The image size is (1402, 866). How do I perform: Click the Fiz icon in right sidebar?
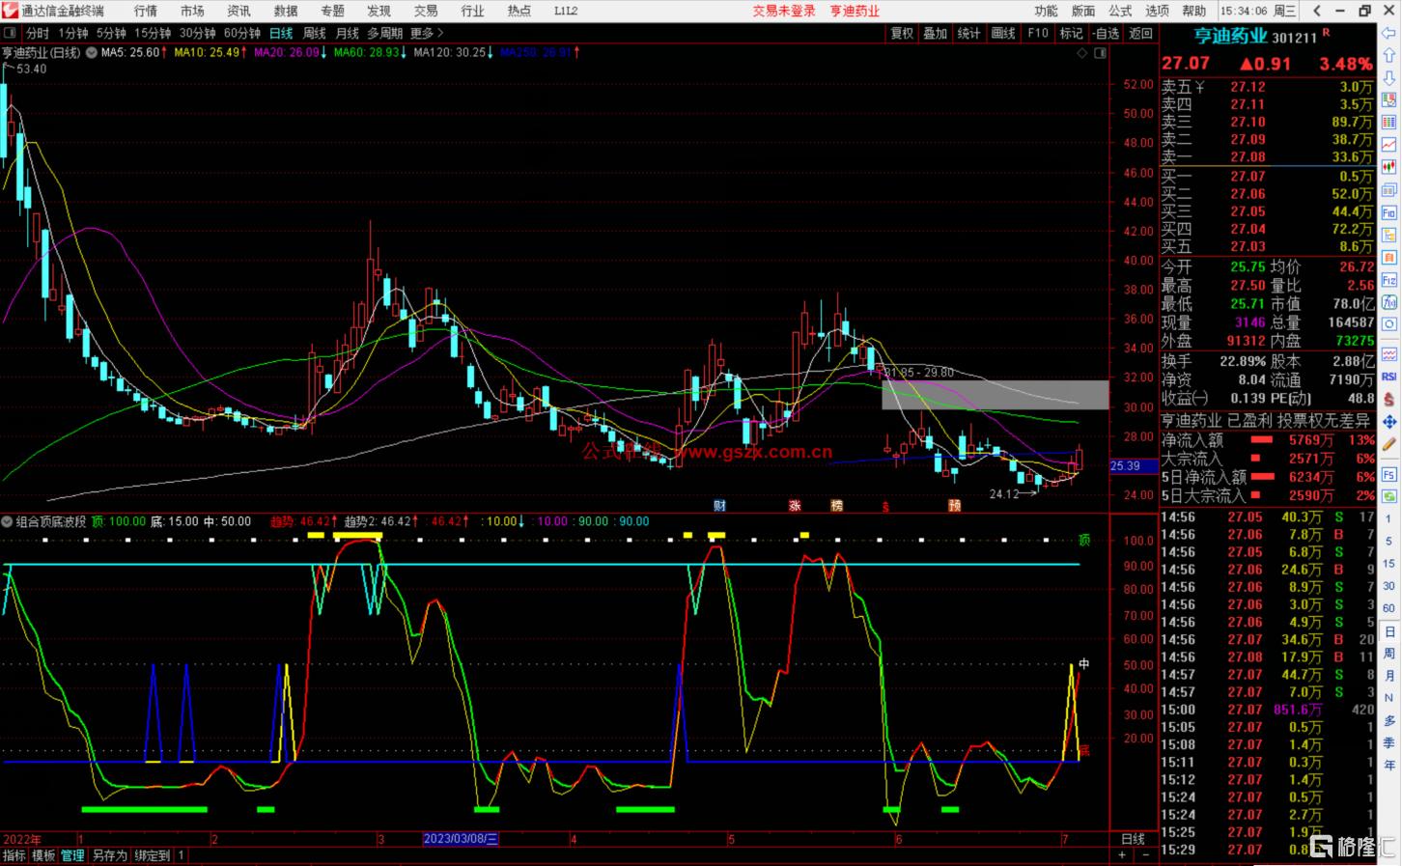pos(1388,279)
